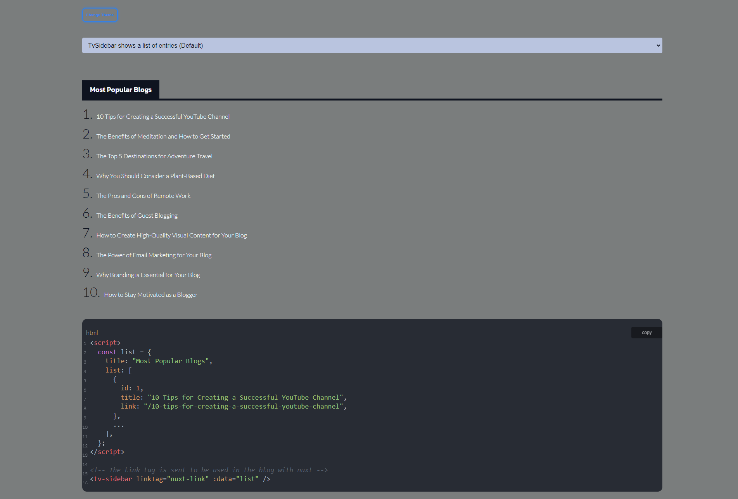Click the Change Theme button
The height and width of the screenshot is (499, 738).
click(100, 15)
